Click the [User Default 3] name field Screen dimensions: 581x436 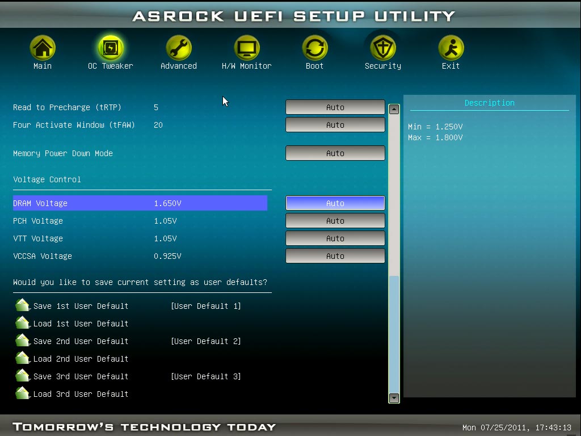coord(205,376)
